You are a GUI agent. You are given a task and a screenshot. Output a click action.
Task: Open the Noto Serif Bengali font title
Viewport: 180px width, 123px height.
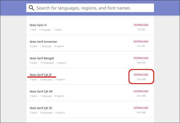(x=42, y=58)
